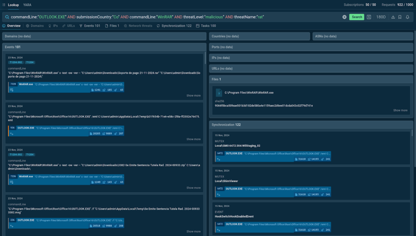This screenshot has width=416, height=236.
Task: Expand the Domains (no data) panel
Action: [x=104, y=36]
